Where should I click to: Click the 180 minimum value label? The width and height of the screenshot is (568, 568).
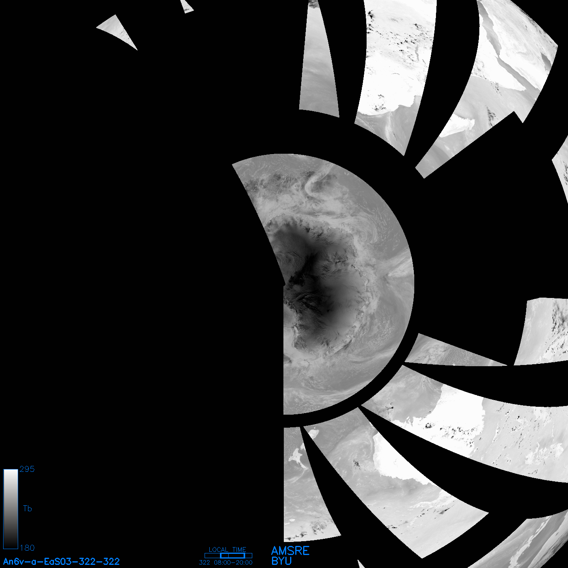coord(27,548)
